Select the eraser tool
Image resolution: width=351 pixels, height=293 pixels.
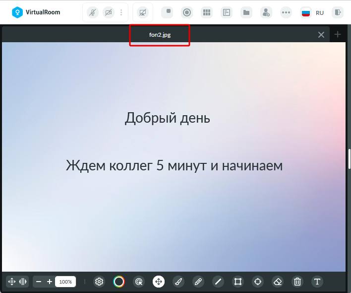tap(278, 282)
